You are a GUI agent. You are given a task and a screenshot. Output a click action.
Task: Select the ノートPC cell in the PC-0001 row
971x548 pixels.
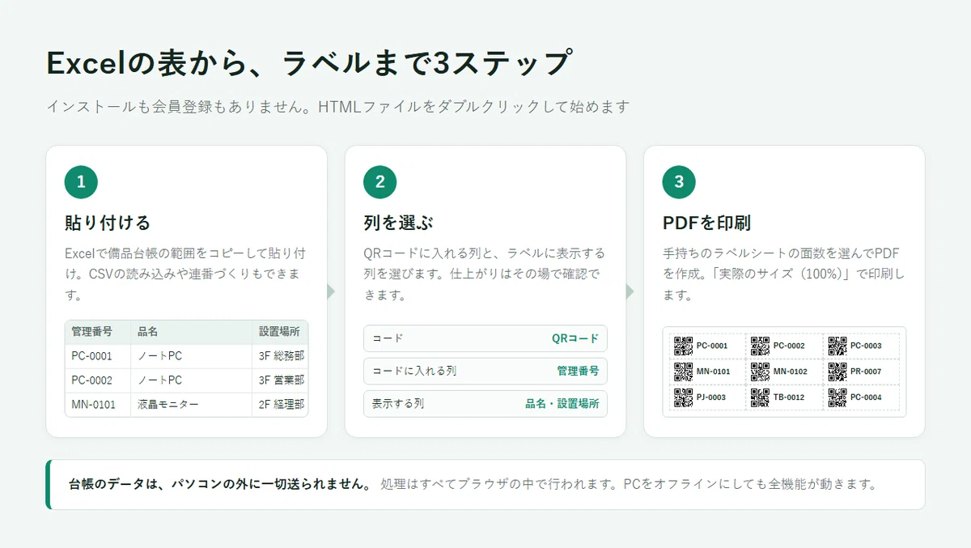[192, 356]
